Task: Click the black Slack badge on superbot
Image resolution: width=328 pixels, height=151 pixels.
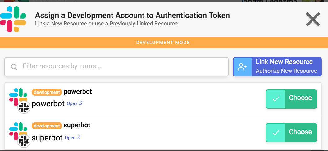Action: click(23, 141)
